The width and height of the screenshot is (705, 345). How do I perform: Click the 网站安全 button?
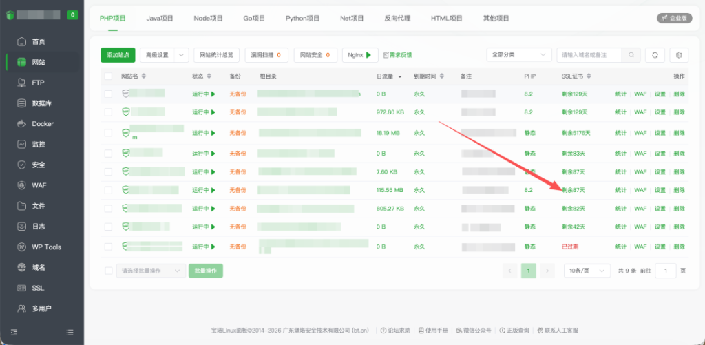coord(315,55)
